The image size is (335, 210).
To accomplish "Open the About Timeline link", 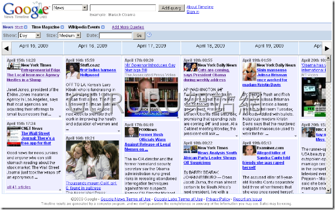I will coord(200,7).
